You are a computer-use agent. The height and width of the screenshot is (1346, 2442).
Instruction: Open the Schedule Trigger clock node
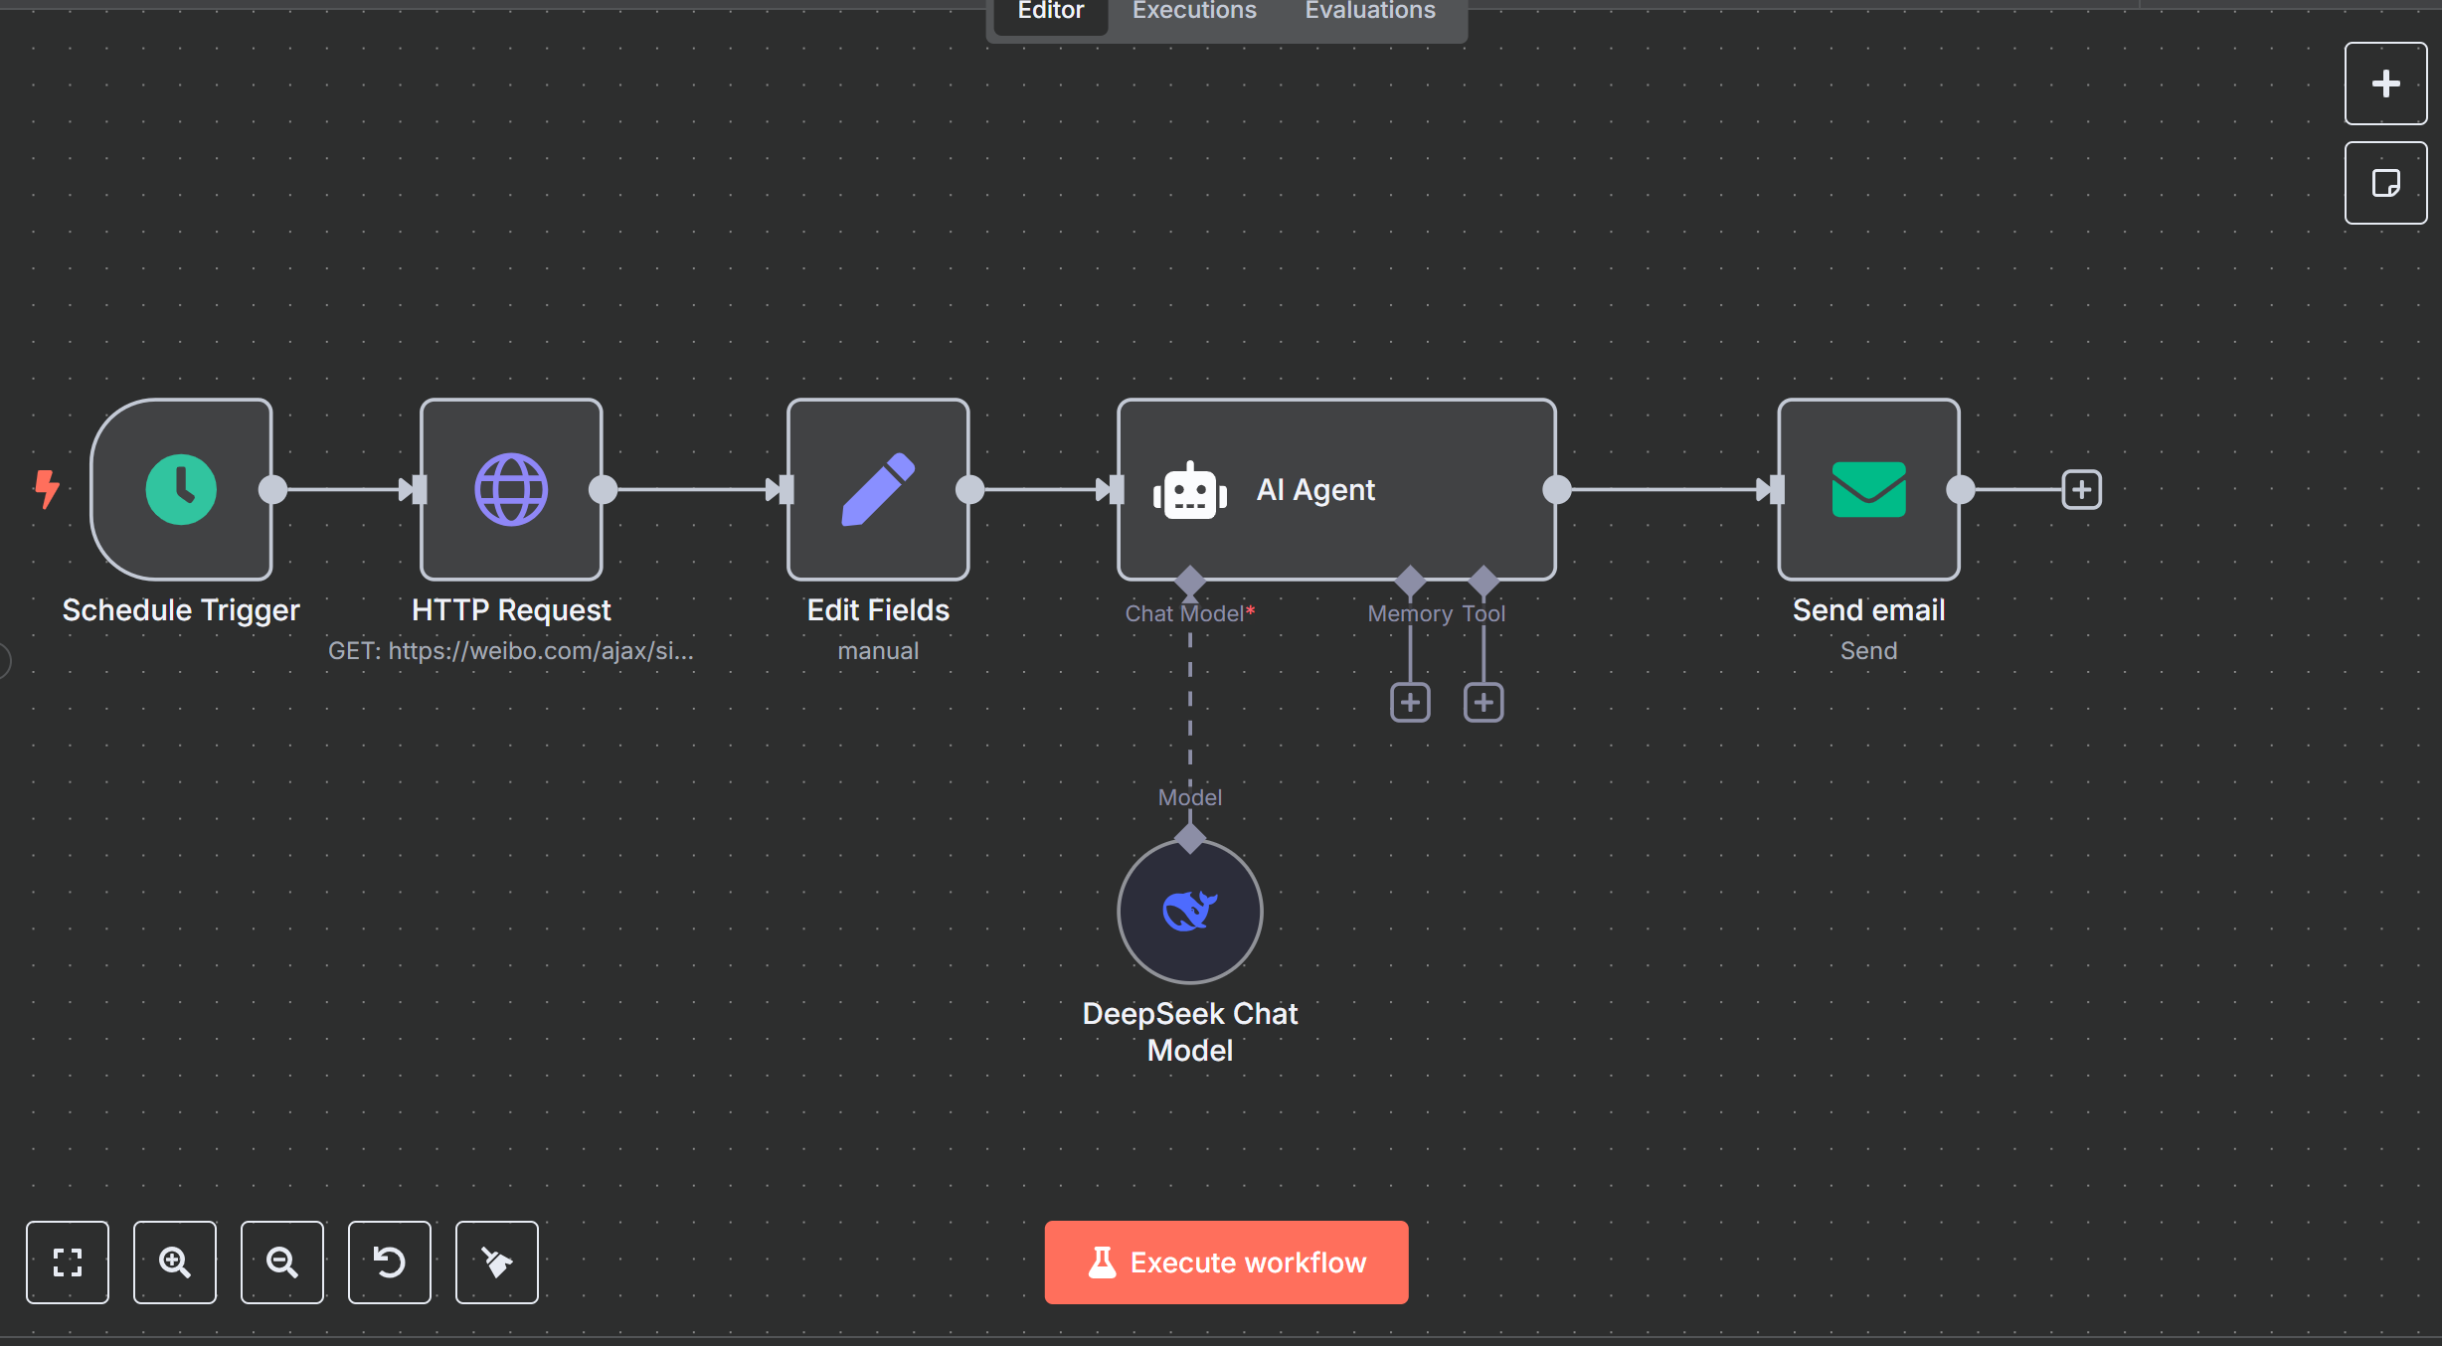click(x=181, y=489)
